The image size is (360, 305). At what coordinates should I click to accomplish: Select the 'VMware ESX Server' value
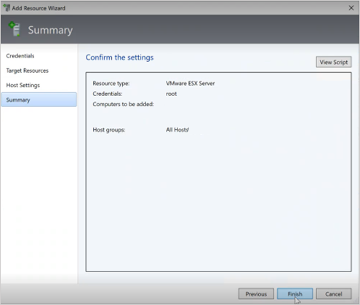tap(191, 83)
